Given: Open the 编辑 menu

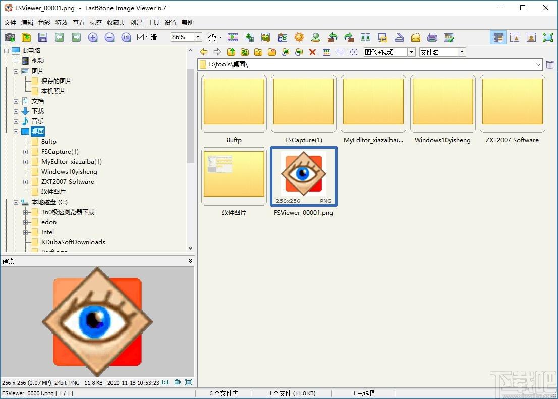Looking at the screenshot, I should (27, 22).
